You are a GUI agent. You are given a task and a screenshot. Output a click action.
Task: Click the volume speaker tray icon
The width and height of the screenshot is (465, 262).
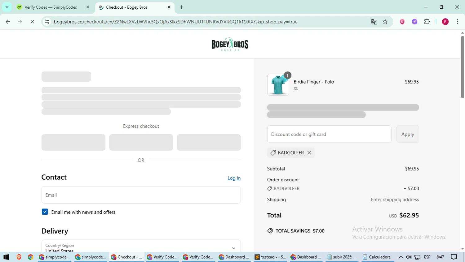[x=409, y=257]
